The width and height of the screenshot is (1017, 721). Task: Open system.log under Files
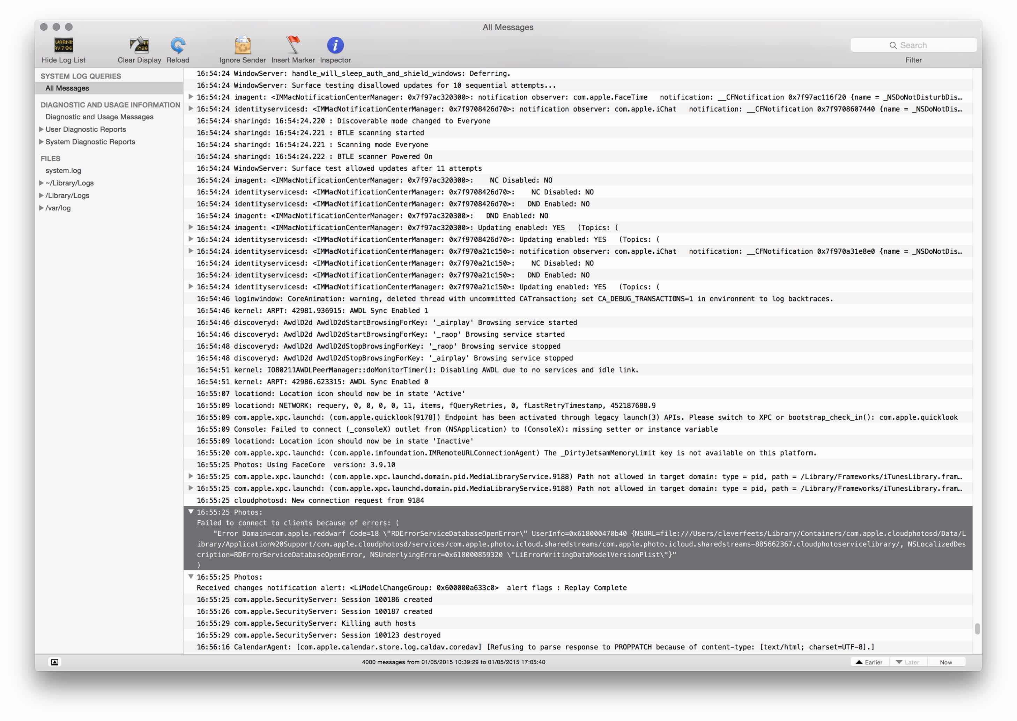pos(63,171)
